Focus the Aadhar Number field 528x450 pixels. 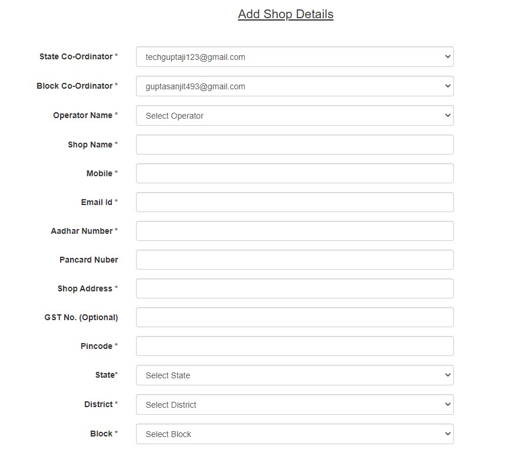pyautogui.click(x=295, y=231)
